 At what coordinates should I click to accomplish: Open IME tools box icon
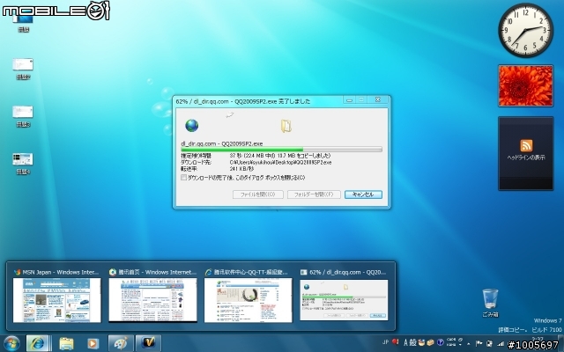(x=431, y=342)
